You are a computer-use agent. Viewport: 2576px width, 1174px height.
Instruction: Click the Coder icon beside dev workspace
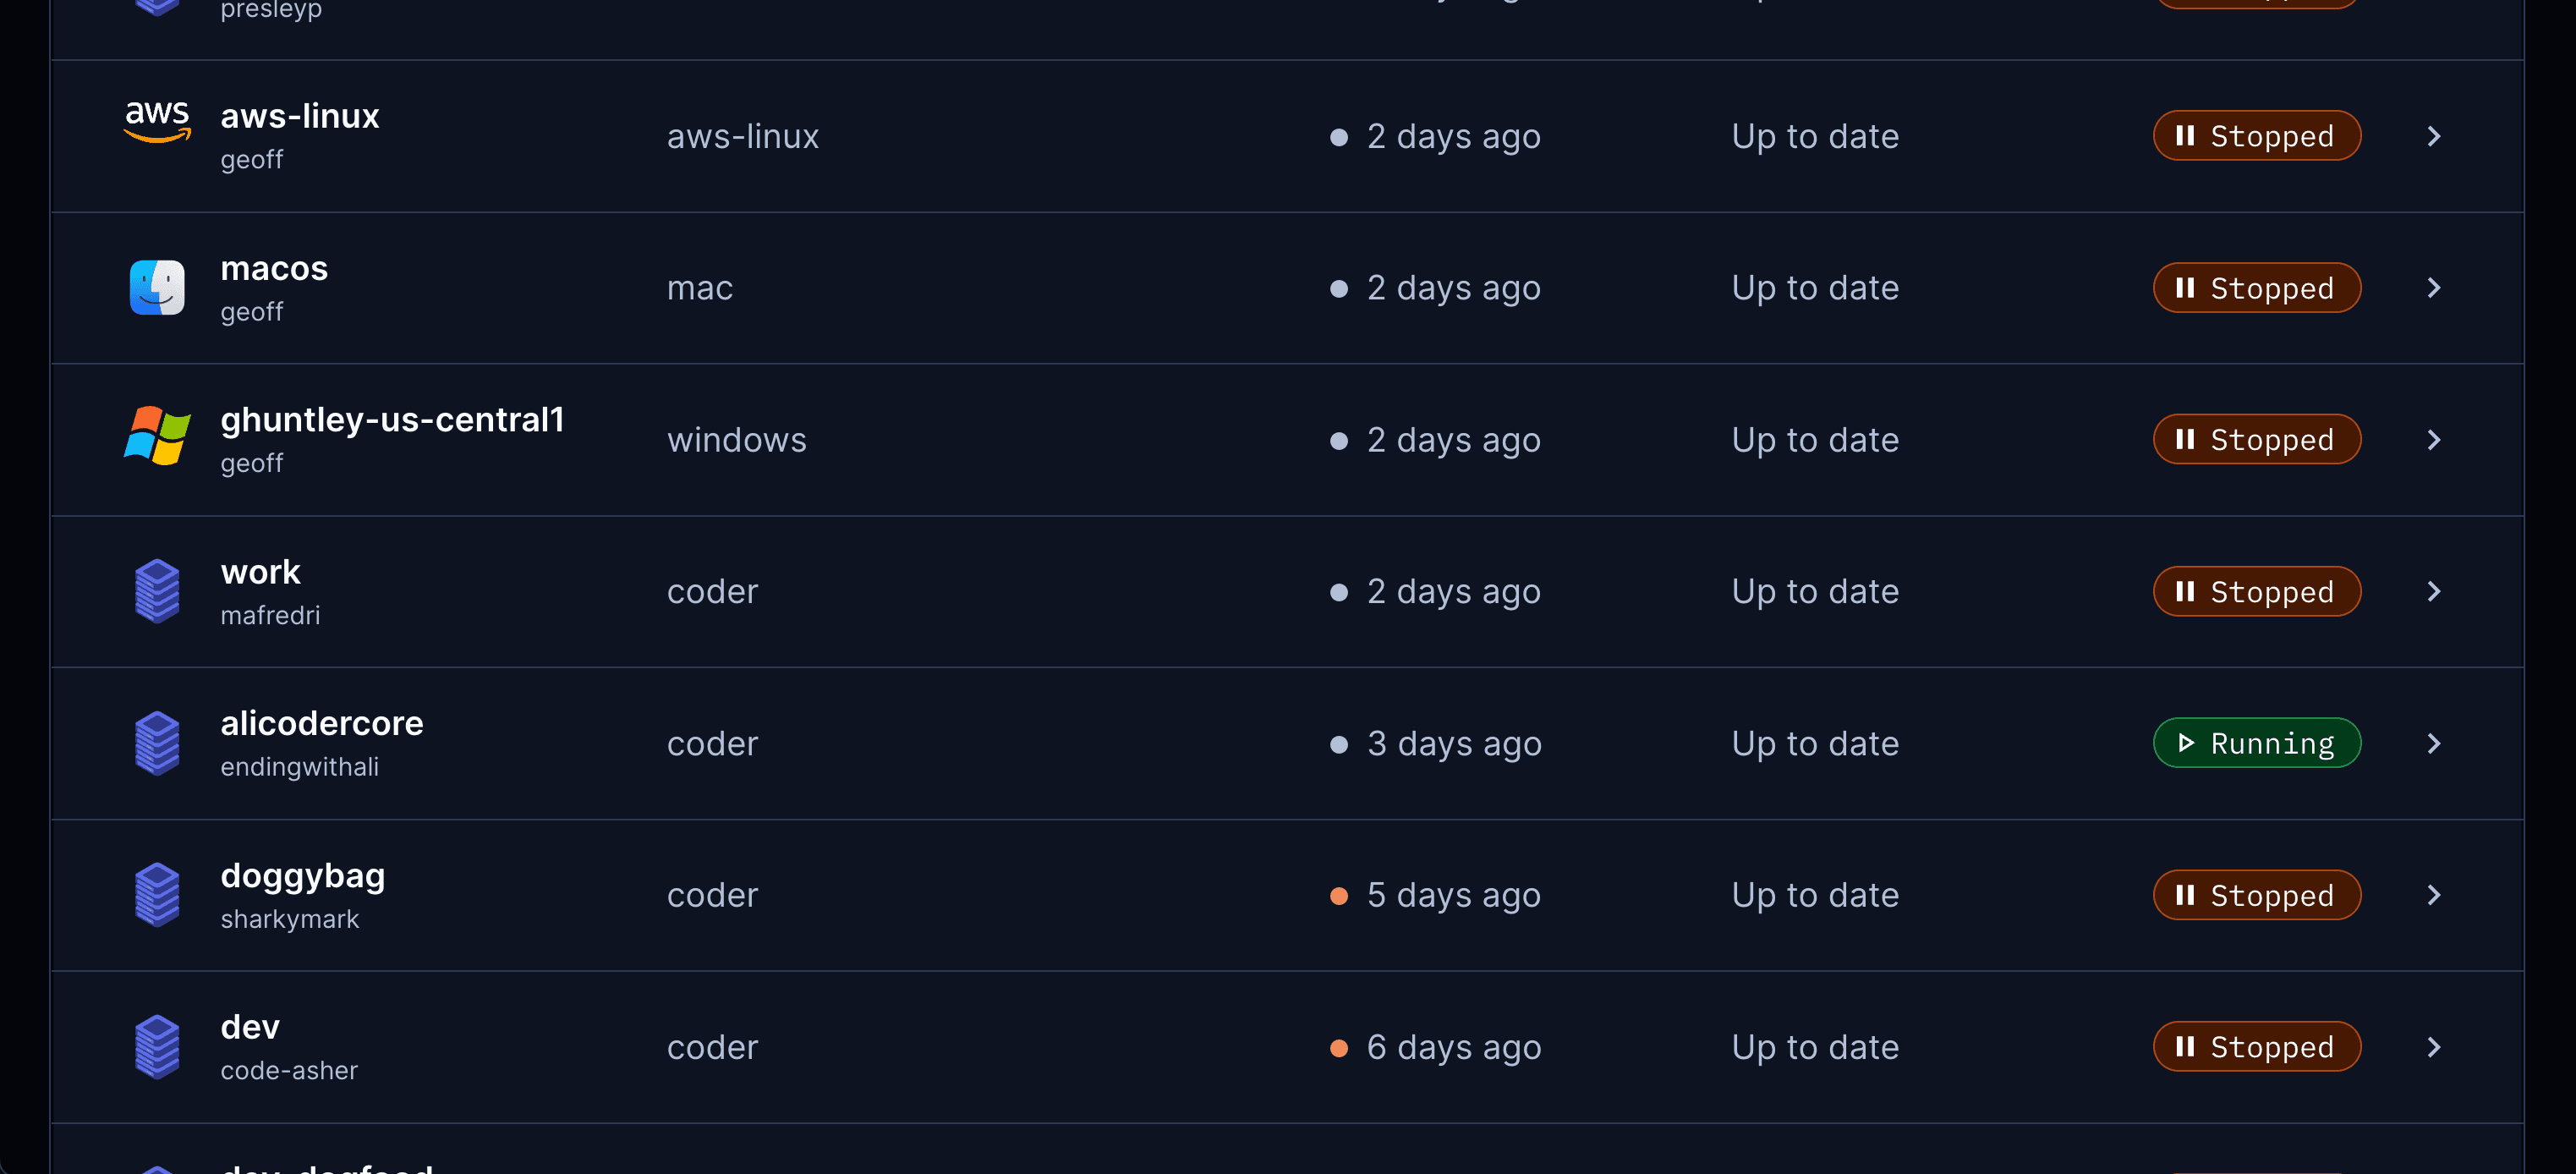(157, 1047)
